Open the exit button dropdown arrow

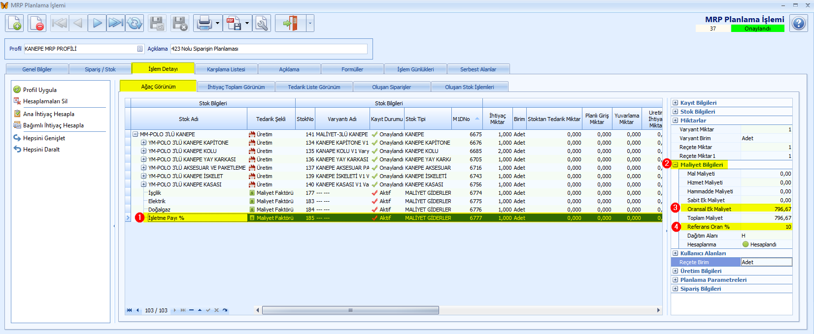click(310, 23)
